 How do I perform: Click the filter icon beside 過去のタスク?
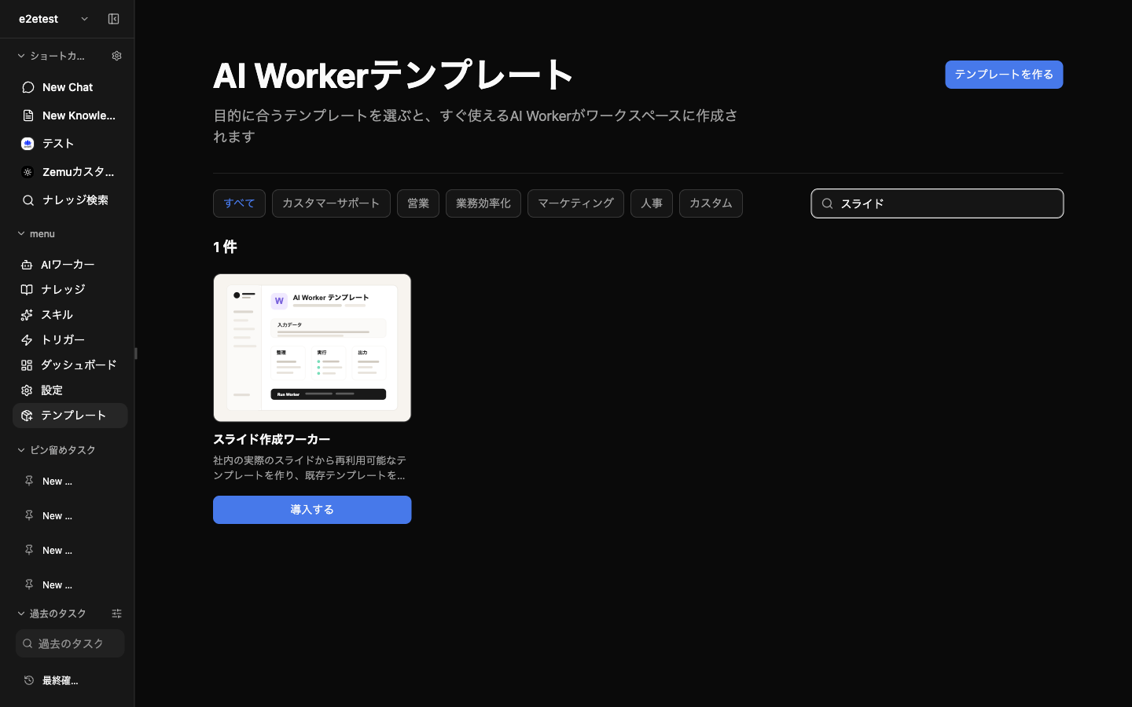(116, 614)
